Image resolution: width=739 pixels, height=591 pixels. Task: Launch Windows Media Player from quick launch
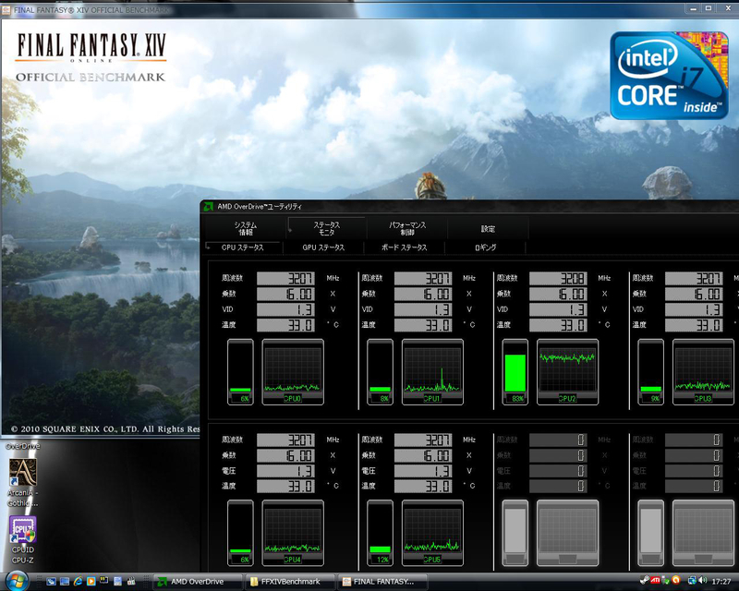[x=91, y=581]
